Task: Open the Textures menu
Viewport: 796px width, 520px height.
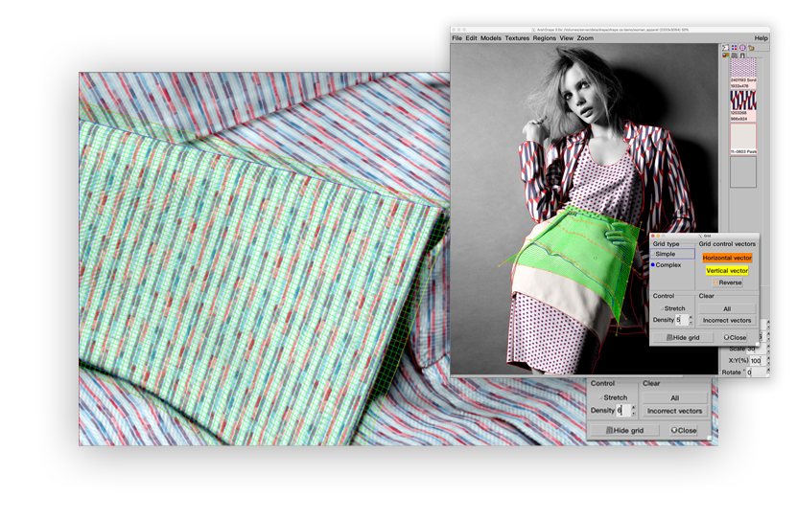Action: [517, 38]
